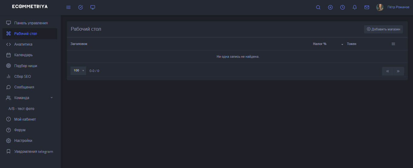413x168 pixels.
Task: Open notifications bell icon
Action: click(x=355, y=7)
